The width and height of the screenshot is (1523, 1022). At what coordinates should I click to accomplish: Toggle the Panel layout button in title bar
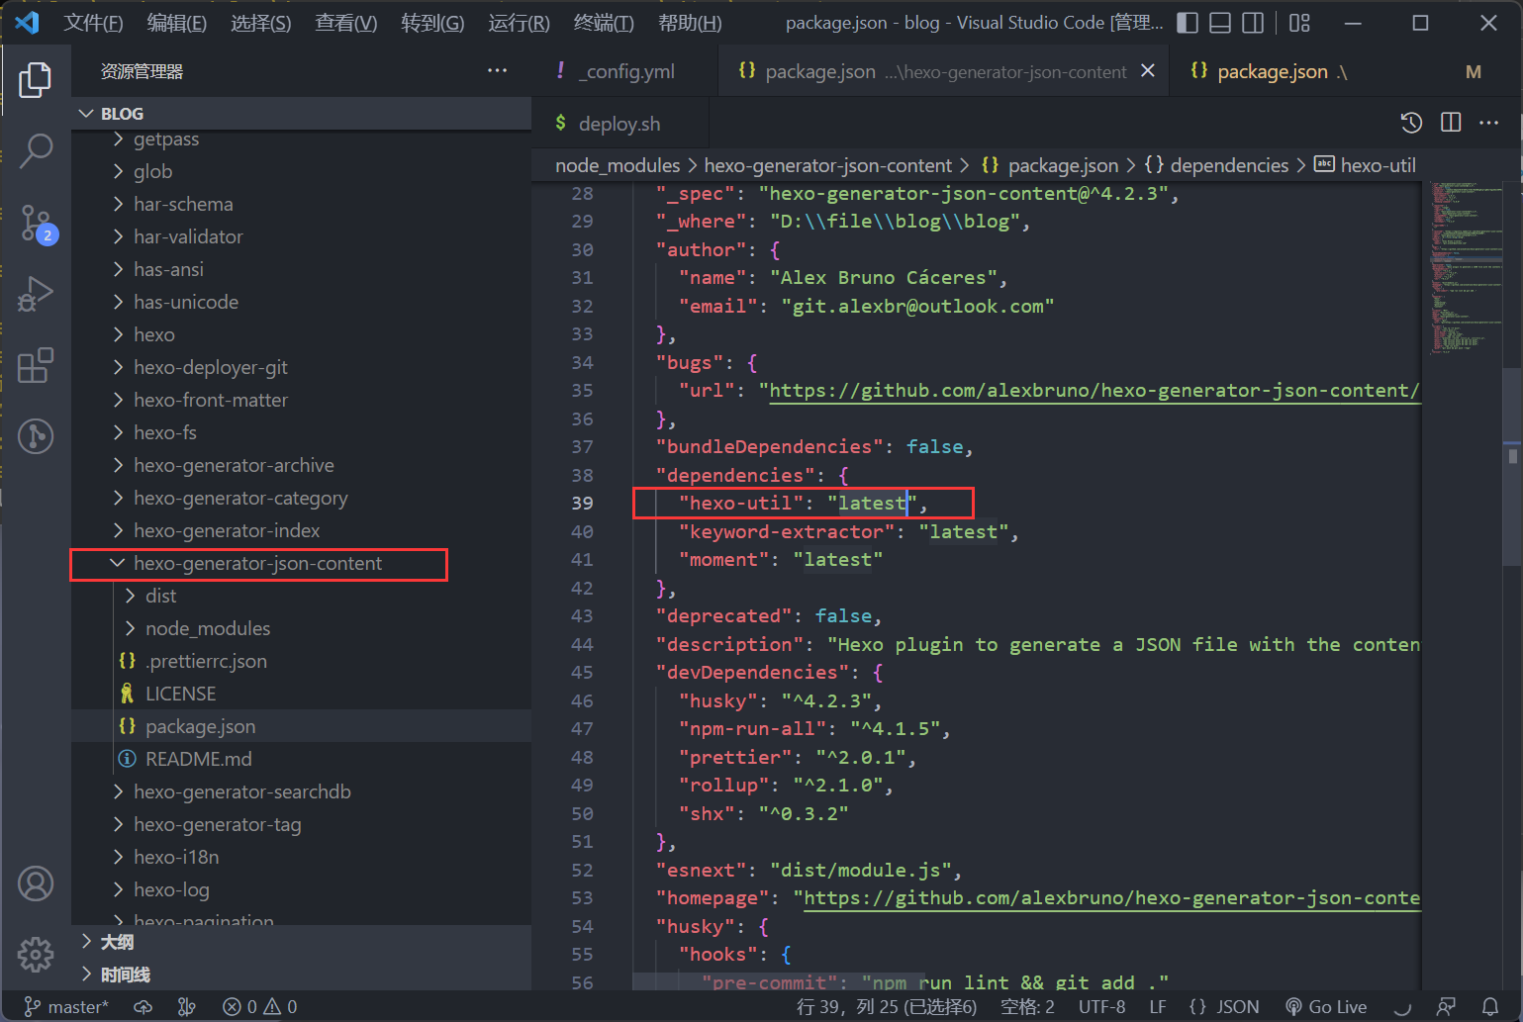coord(1219,22)
